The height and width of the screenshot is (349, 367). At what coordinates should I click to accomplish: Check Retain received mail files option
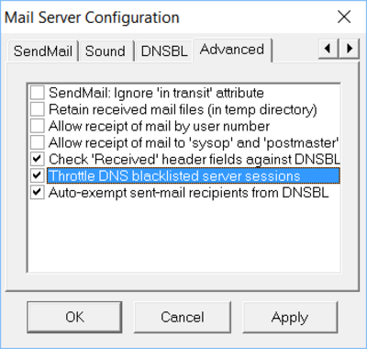(x=38, y=109)
